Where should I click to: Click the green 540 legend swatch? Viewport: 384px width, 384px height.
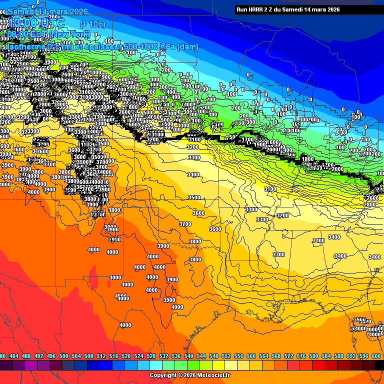(193, 365)
